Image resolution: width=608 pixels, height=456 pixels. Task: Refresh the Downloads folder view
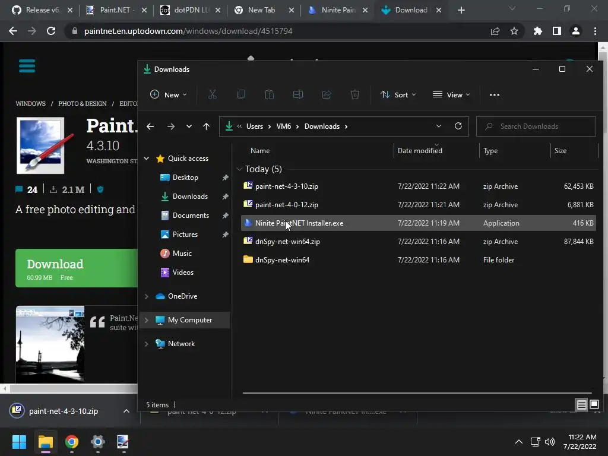pyautogui.click(x=458, y=126)
